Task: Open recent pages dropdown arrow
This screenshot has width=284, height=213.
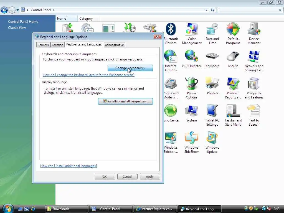Action: (x=17, y=10)
